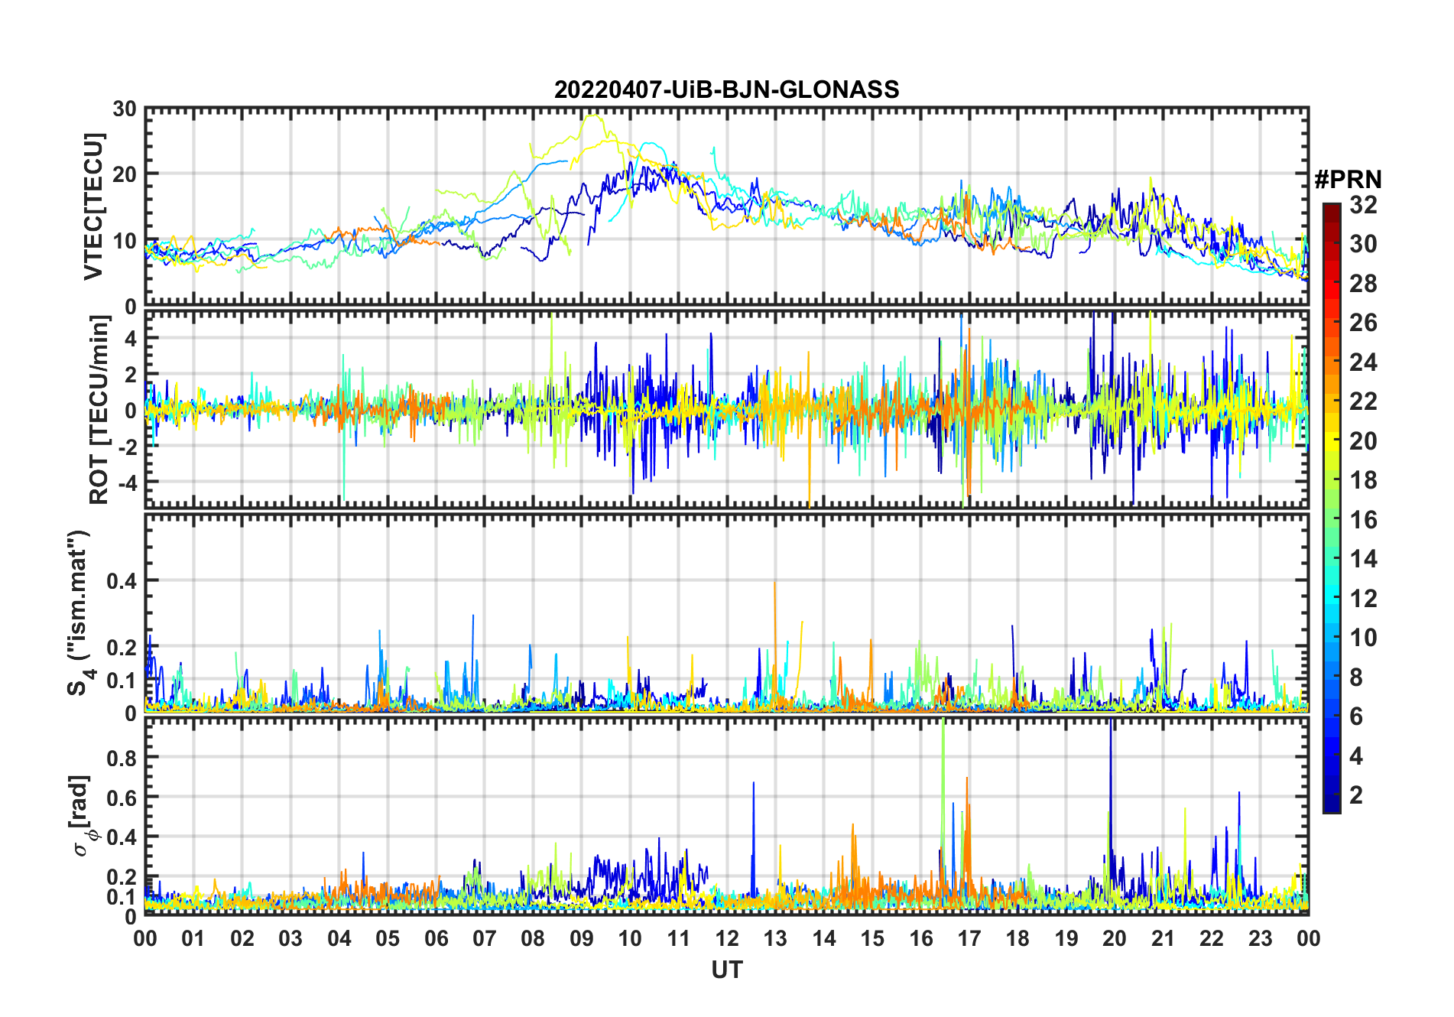
Task: Select the ROT [TECU/min] y-axis label
Action: pyautogui.click(x=99, y=410)
